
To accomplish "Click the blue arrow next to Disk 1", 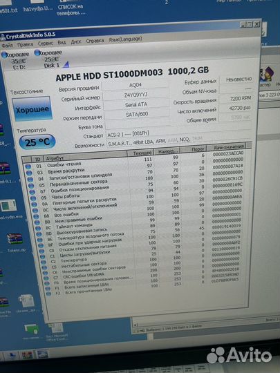I will click(66, 64).
